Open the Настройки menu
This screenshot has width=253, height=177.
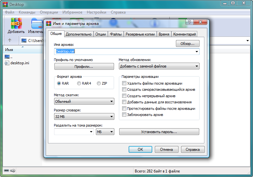(97, 12)
